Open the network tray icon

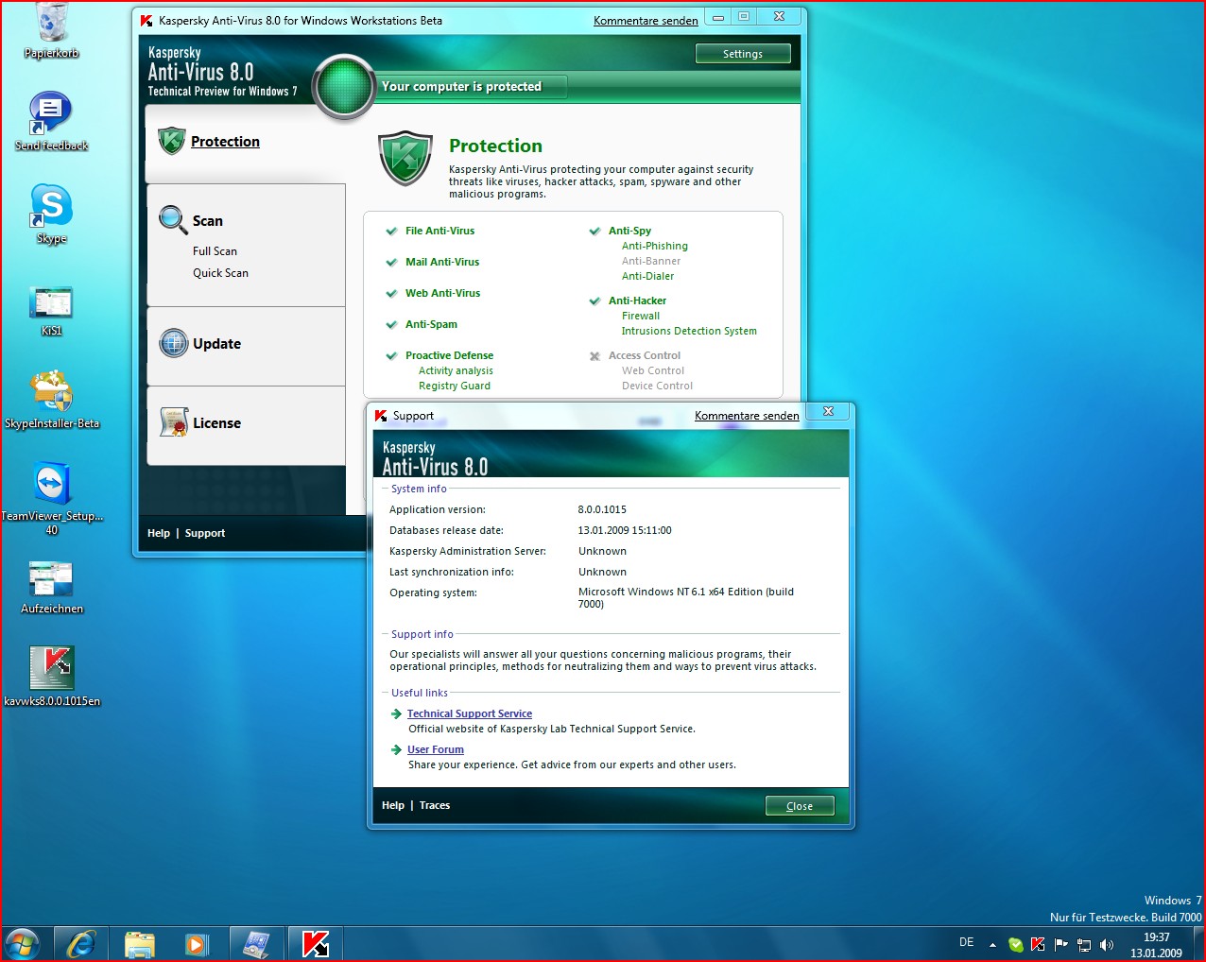[x=1084, y=944]
